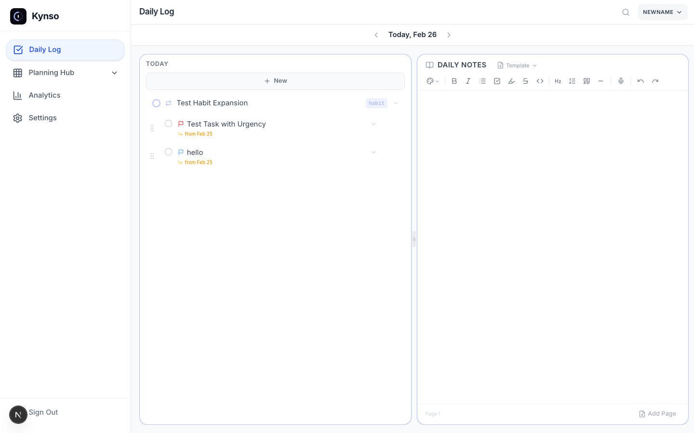The image size is (694, 433).
Task: Undo the last edit in Daily Notes
Action: click(641, 81)
